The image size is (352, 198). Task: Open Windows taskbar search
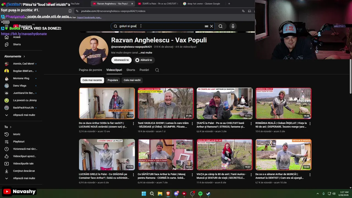(x=152, y=194)
